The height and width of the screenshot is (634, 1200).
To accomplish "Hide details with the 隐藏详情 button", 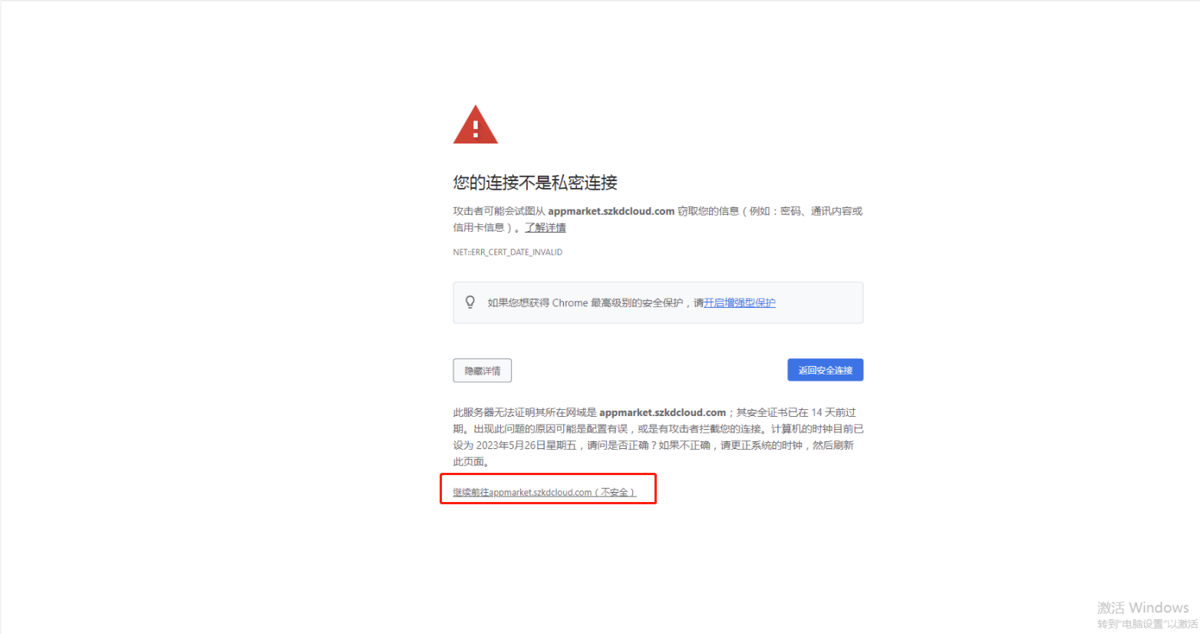I will coord(482,371).
